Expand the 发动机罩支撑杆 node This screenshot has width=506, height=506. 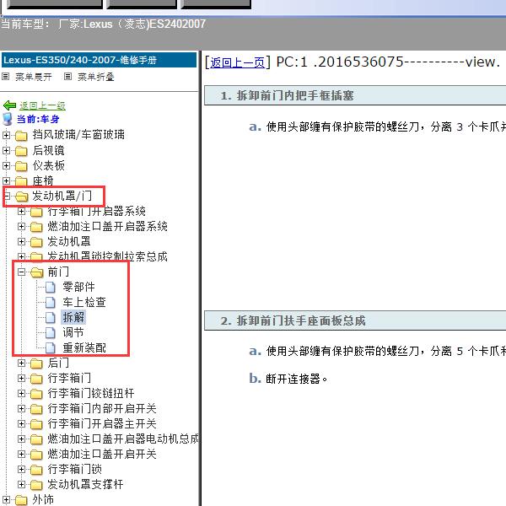coord(21,484)
